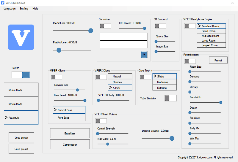Click the Pre-Volume slider handle
The image size is (238, 162).
tap(91, 31)
